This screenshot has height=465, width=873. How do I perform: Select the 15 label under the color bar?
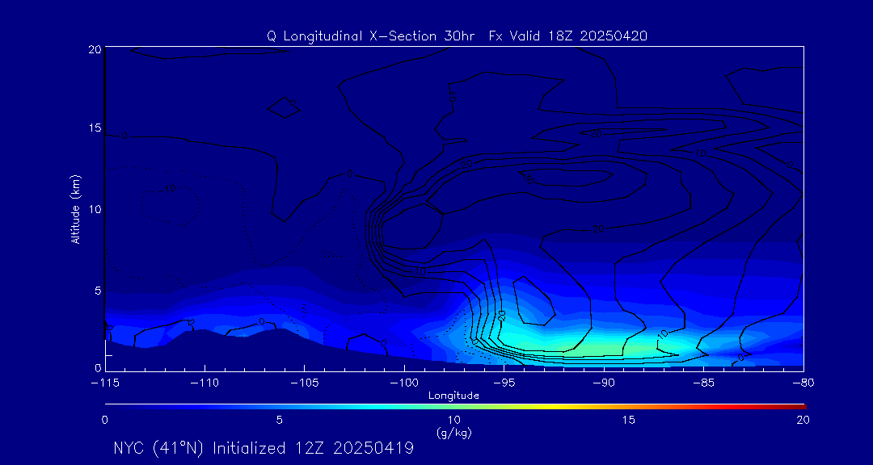click(x=629, y=421)
